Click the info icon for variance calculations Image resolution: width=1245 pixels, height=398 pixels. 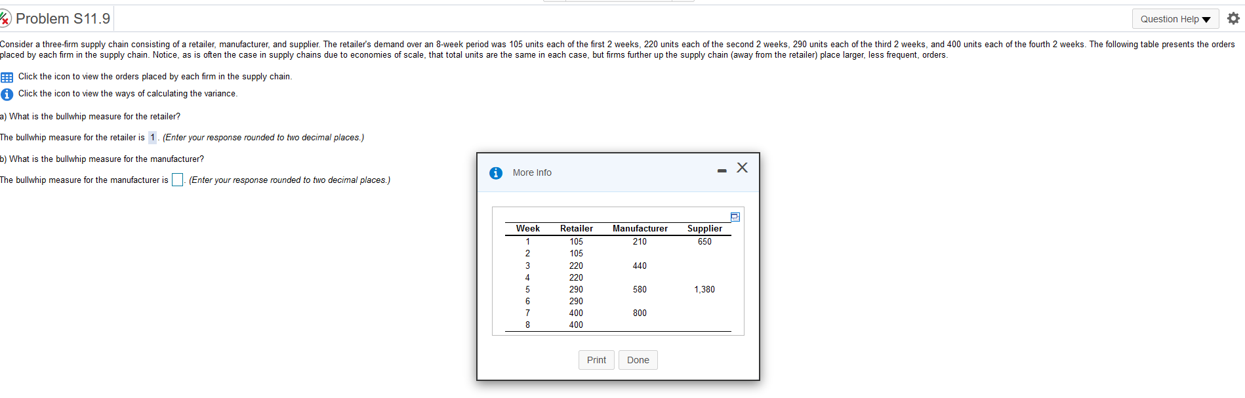click(7, 94)
